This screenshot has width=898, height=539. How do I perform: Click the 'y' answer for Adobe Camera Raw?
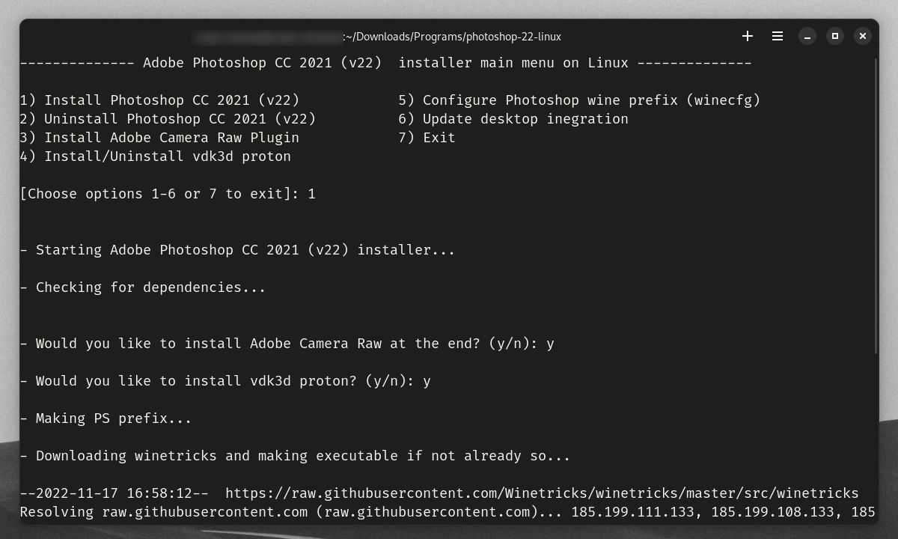coord(551,343)
